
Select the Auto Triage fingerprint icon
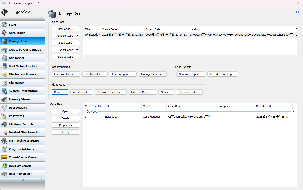(4, 33)
